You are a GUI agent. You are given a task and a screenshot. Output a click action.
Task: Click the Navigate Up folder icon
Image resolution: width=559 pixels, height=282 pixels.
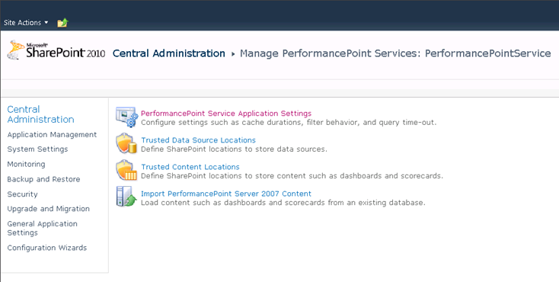62,23
